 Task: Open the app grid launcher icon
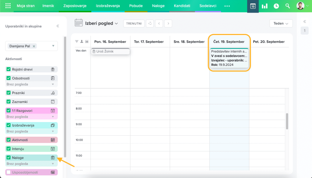click(x=8, y=6)
